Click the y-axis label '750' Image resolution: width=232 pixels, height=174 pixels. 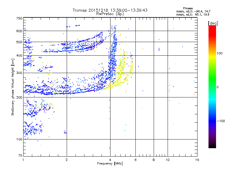click(19, 18)
